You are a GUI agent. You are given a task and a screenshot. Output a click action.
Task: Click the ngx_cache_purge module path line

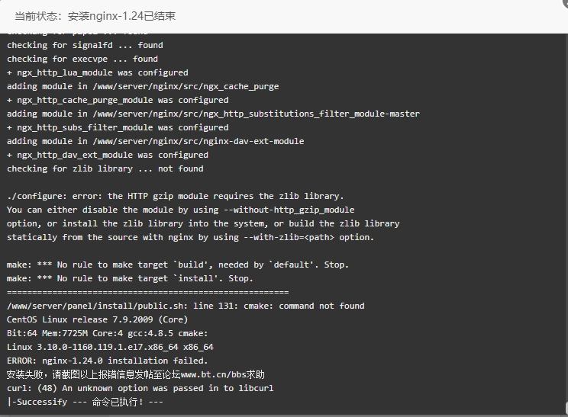[143, 86]
